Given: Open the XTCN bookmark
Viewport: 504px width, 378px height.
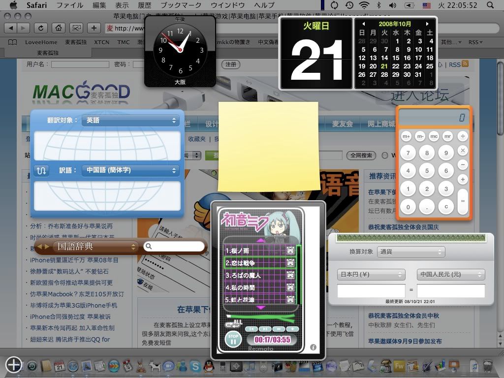Looking at the screenshot, I should pyautogui.click(x=101, y=42).
